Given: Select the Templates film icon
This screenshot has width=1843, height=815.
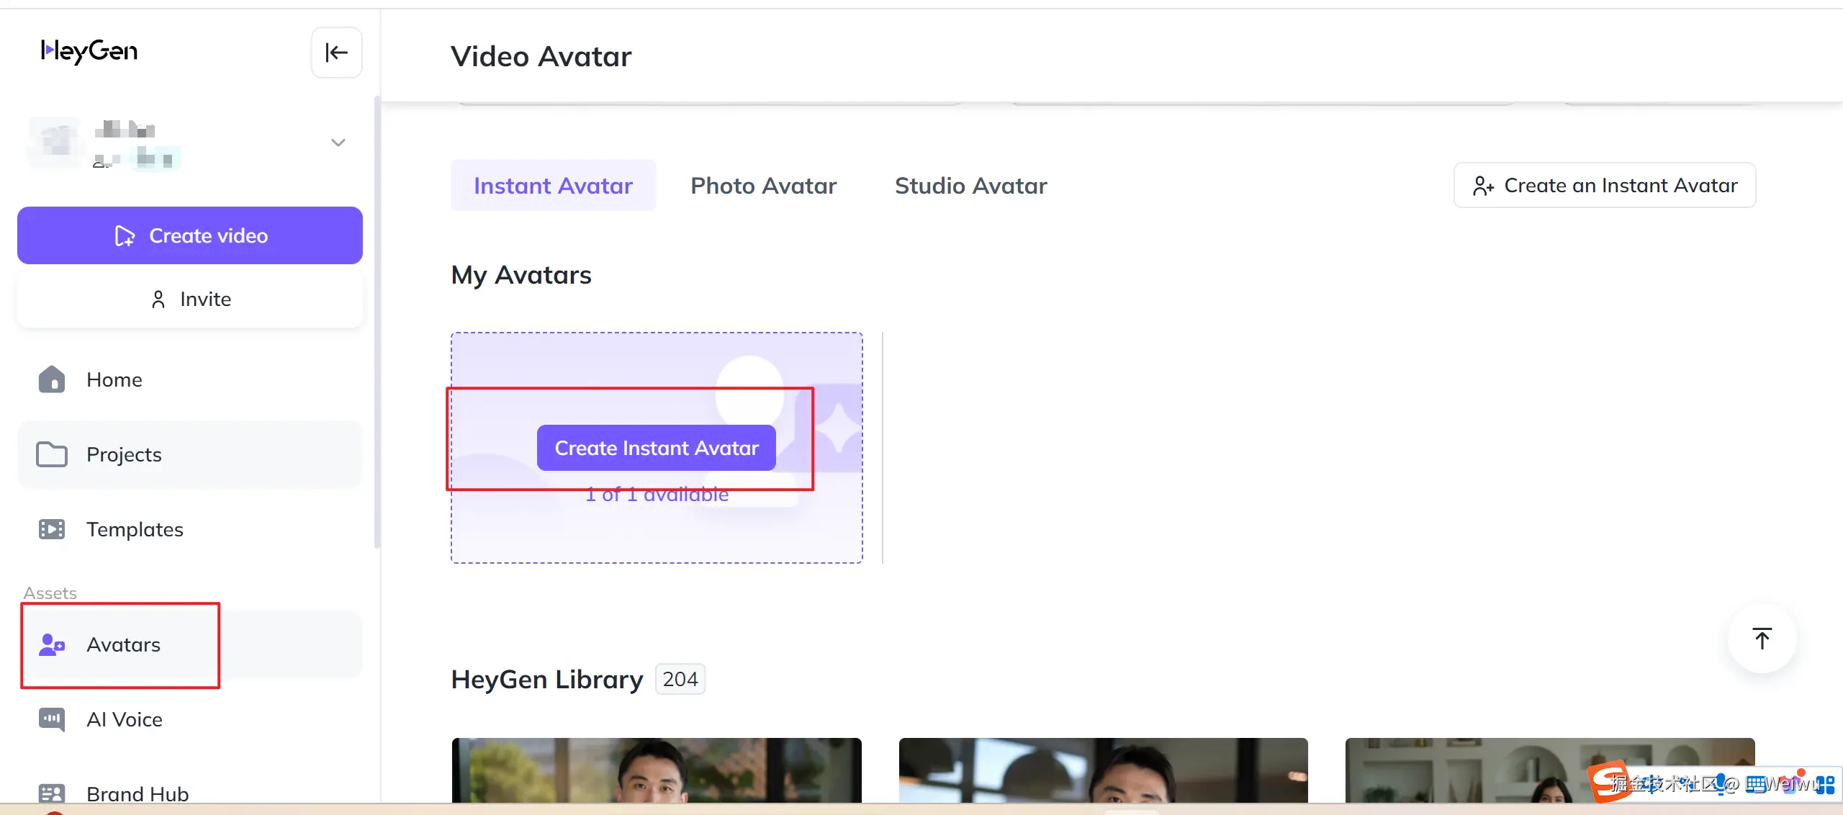Looking at the screenshot, I should click(52, 529).
